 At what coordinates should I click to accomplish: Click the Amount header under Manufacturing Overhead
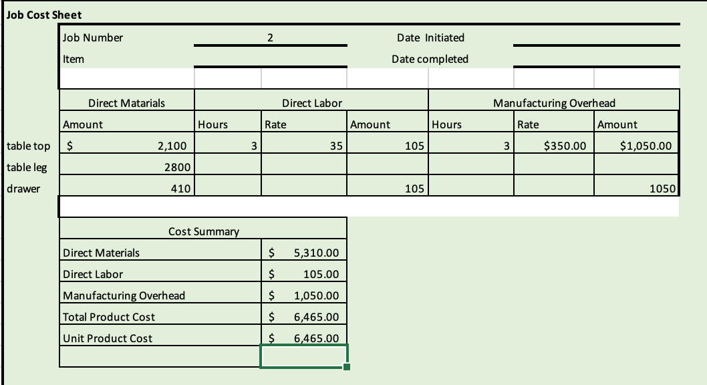(636, 121)
